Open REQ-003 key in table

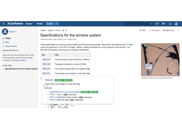[x=46, y=69]
